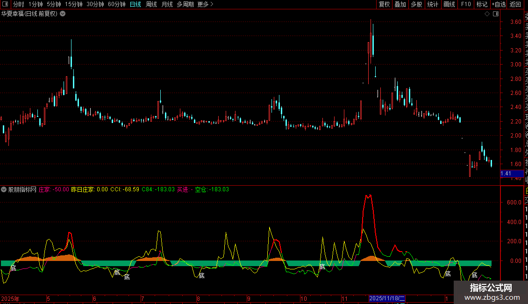Click the 华夏幸福(日线.前复权) title text
This screenshot has height=304, width=528.
click(x=29, y=14)
